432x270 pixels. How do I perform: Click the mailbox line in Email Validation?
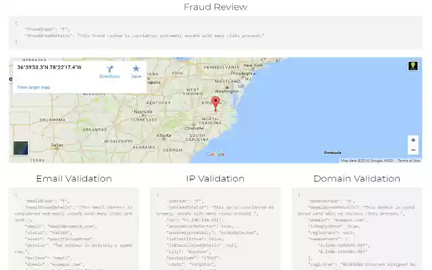(x=49, y=258)
